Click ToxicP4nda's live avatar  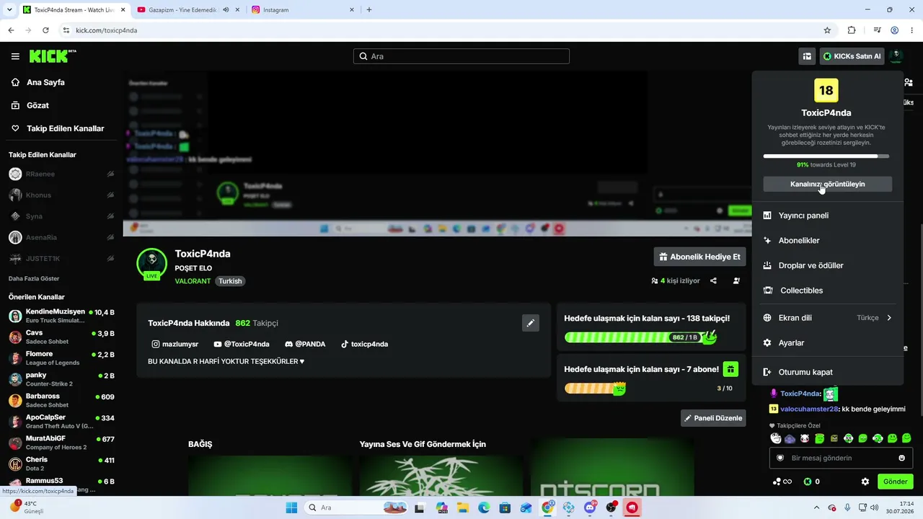click(x=152, y=264)
